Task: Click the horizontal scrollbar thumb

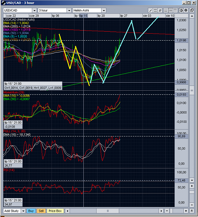Action: tap(108, 211)
